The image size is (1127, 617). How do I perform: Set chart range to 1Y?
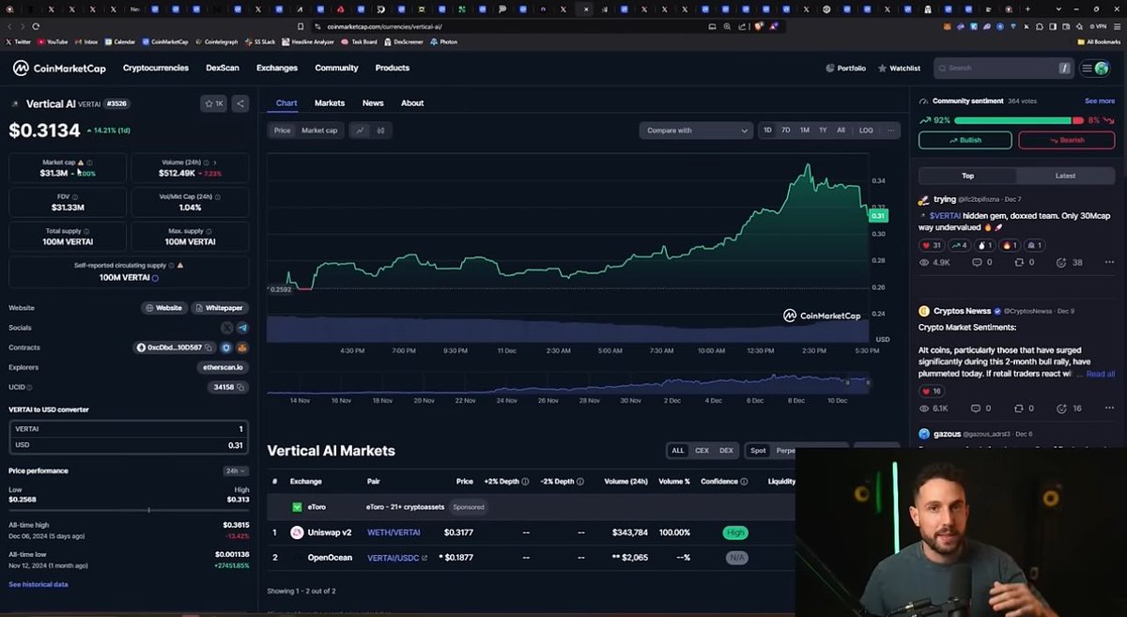point(824,131)
